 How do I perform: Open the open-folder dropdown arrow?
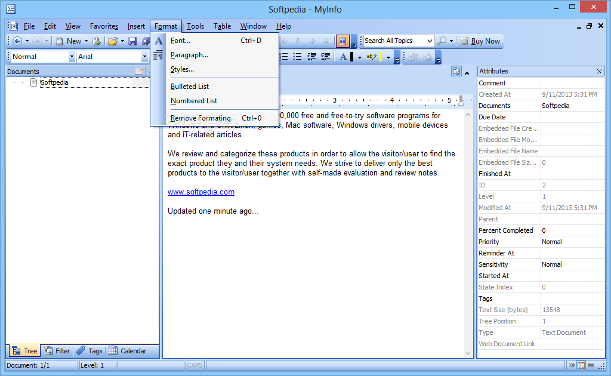[122, 41]
